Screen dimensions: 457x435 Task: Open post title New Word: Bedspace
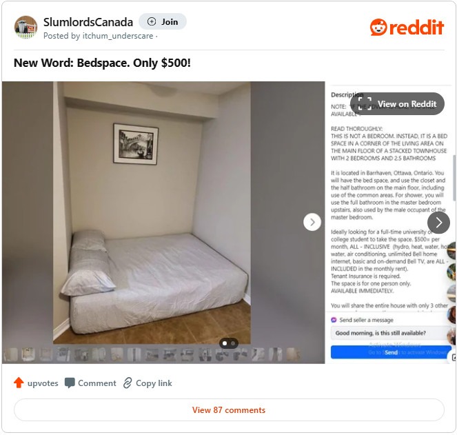point(102,63)
